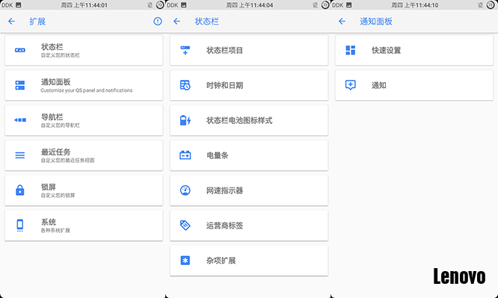Tap battery circle icon on first screen
This screenshot has width=498, height=298.
(x=160, y=5)
